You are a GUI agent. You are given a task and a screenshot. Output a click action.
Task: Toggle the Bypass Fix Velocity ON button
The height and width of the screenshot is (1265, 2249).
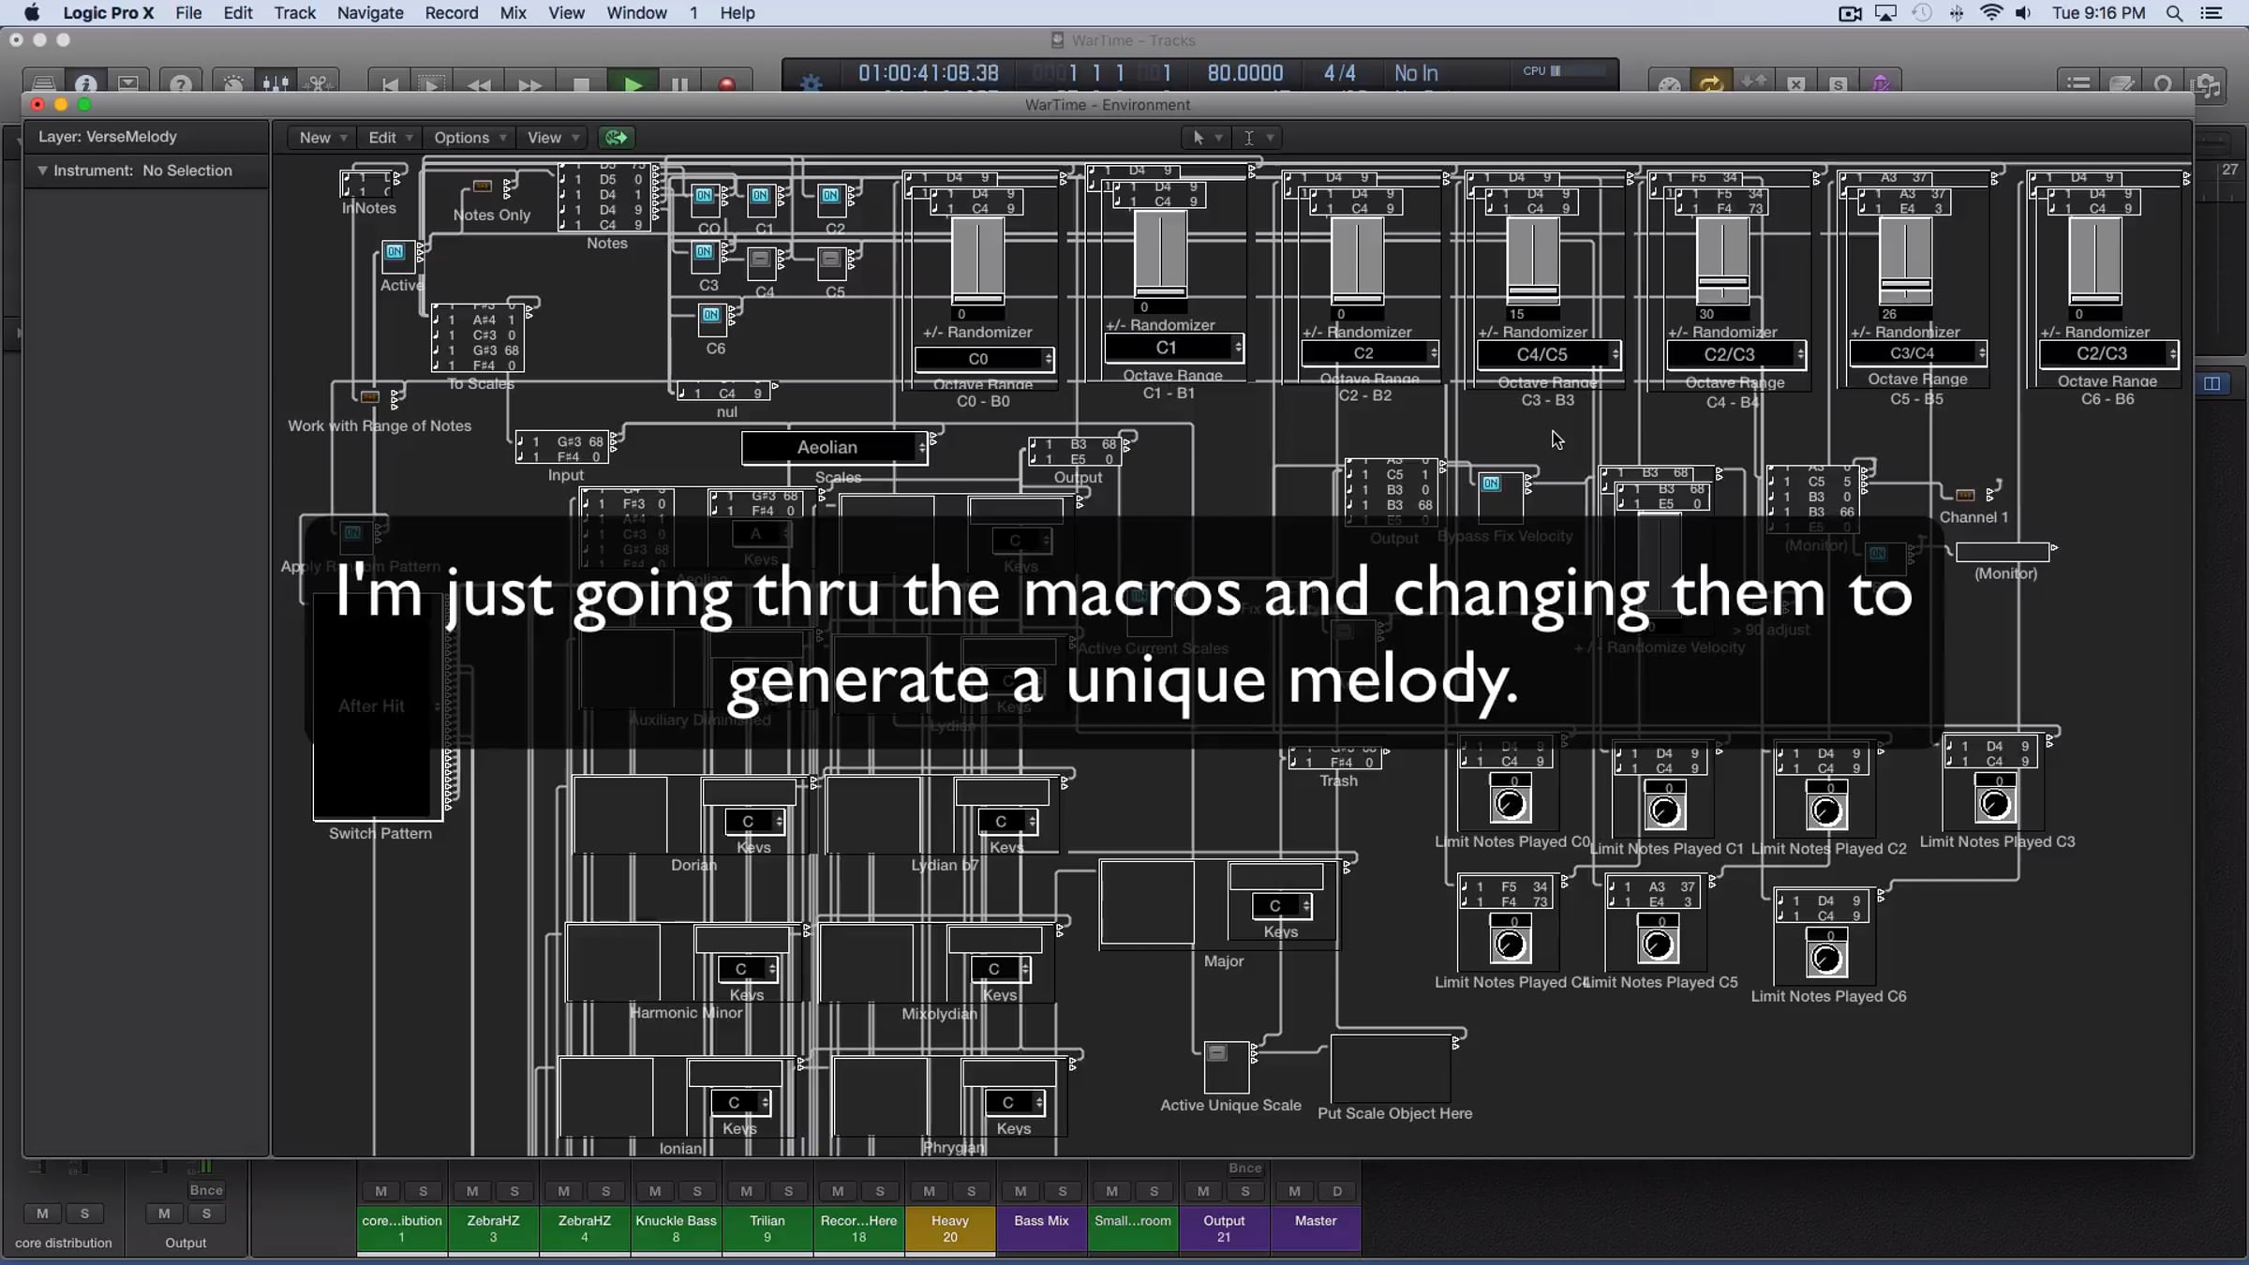tap(1490, 484)
